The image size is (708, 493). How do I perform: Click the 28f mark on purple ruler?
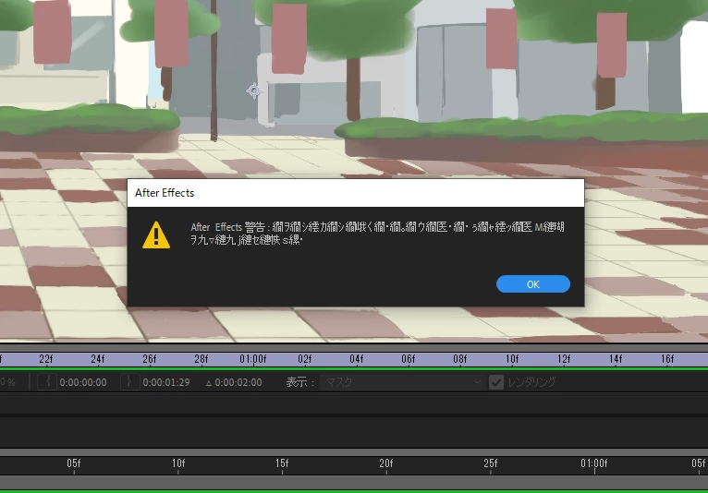click(x=201, y=359)
